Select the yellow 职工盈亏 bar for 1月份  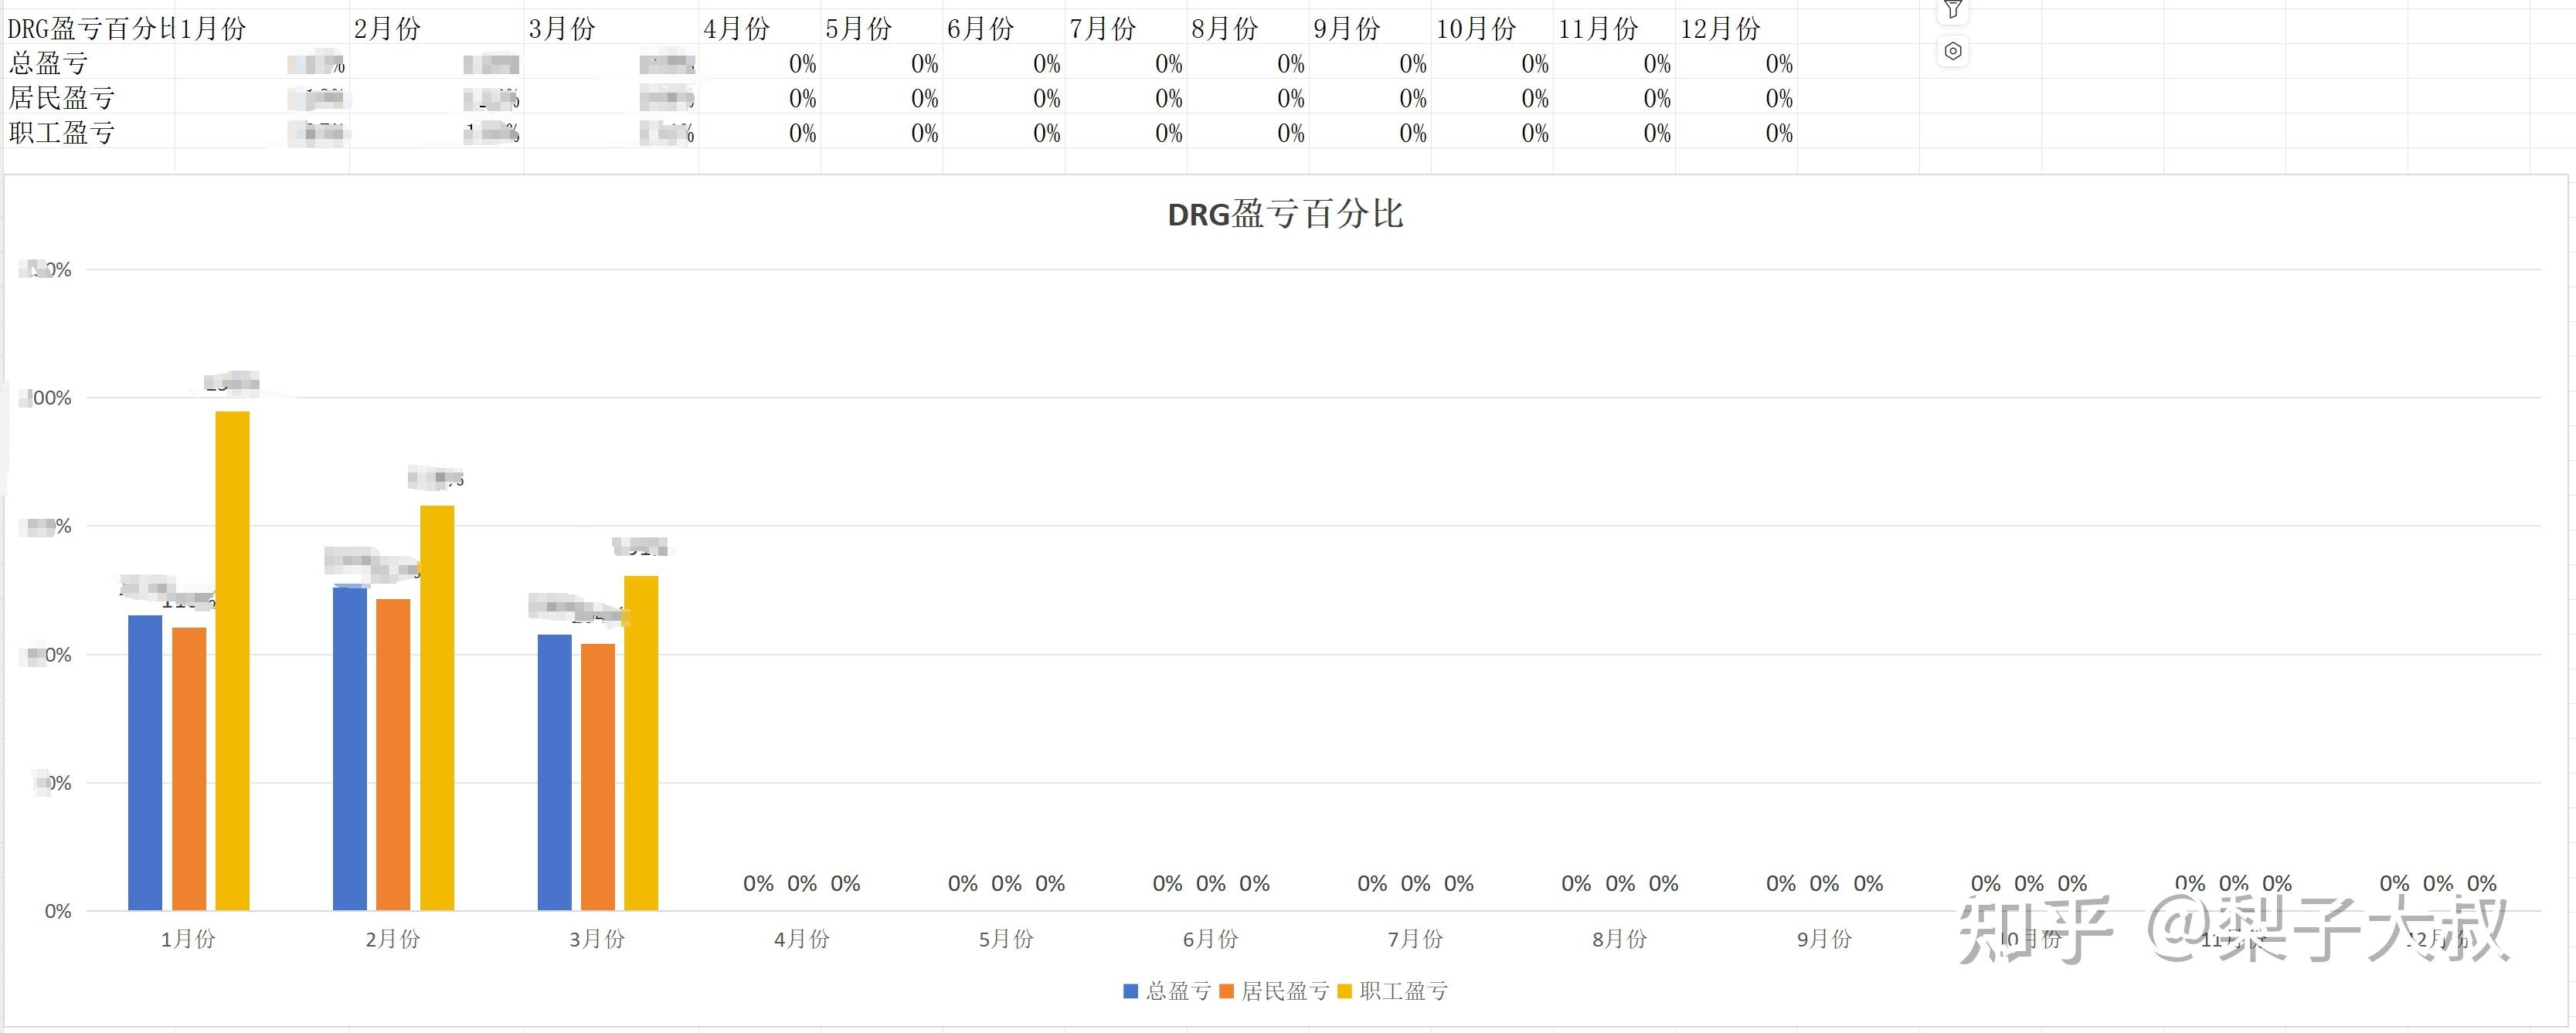click(x=232, y=659)
